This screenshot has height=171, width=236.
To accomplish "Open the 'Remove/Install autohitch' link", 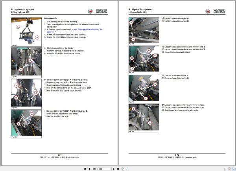I will pos(88,29).
